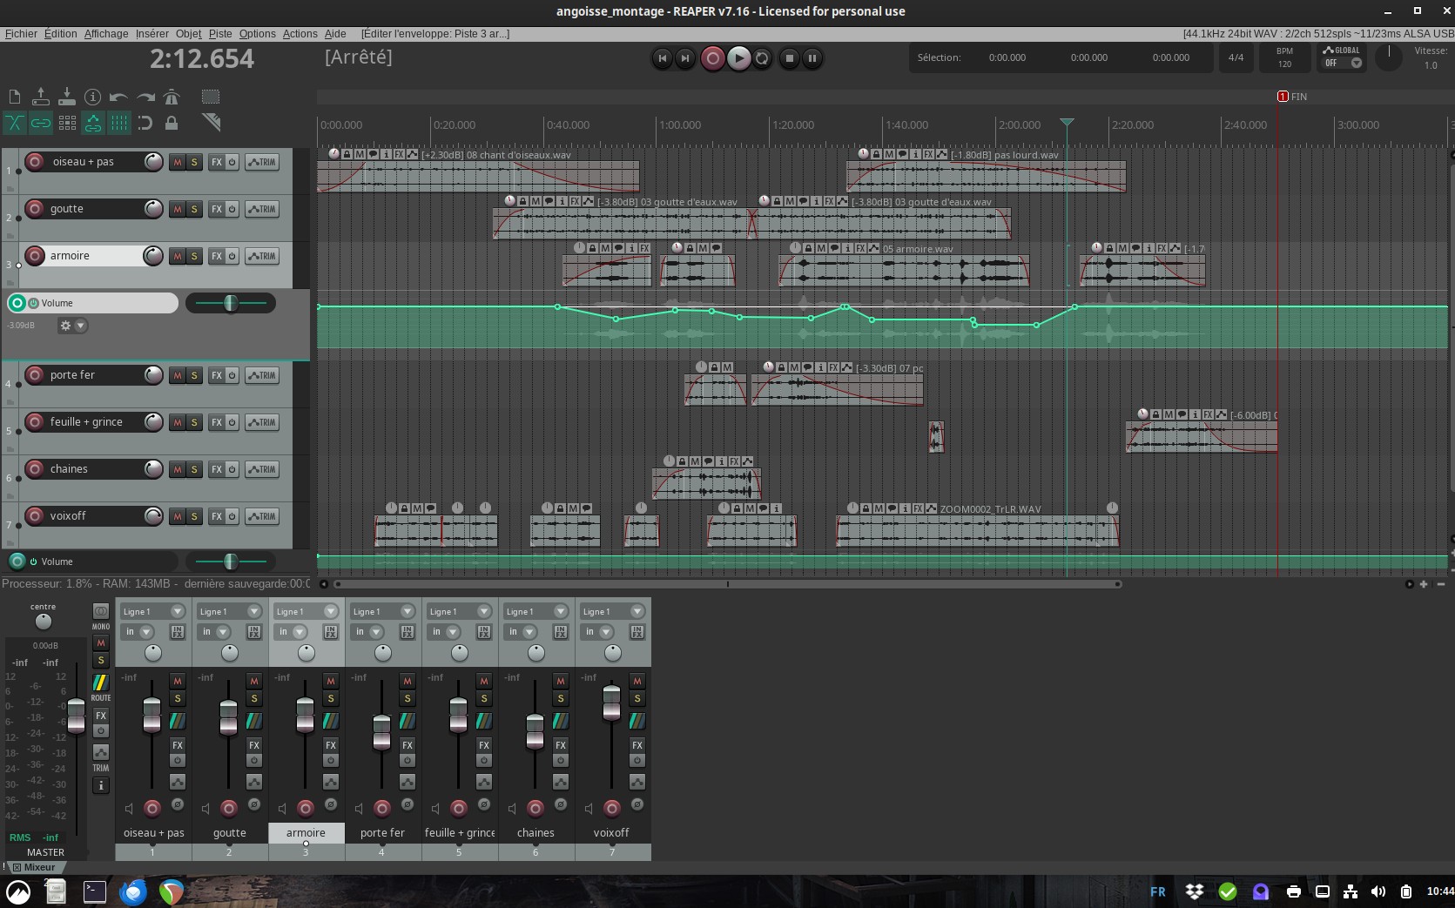Viewport: 1455px width, 908px height.
Task: Open FX window for goutte track
Action: (217, 209)
